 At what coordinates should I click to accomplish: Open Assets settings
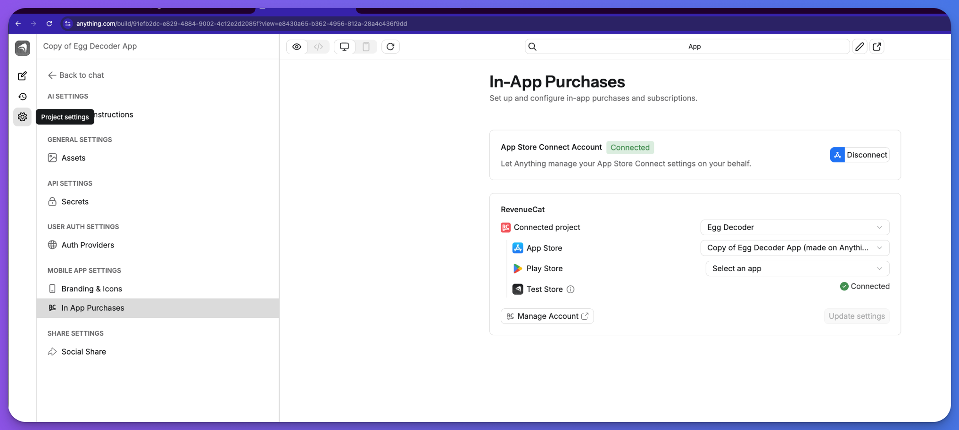click(157, 158)
